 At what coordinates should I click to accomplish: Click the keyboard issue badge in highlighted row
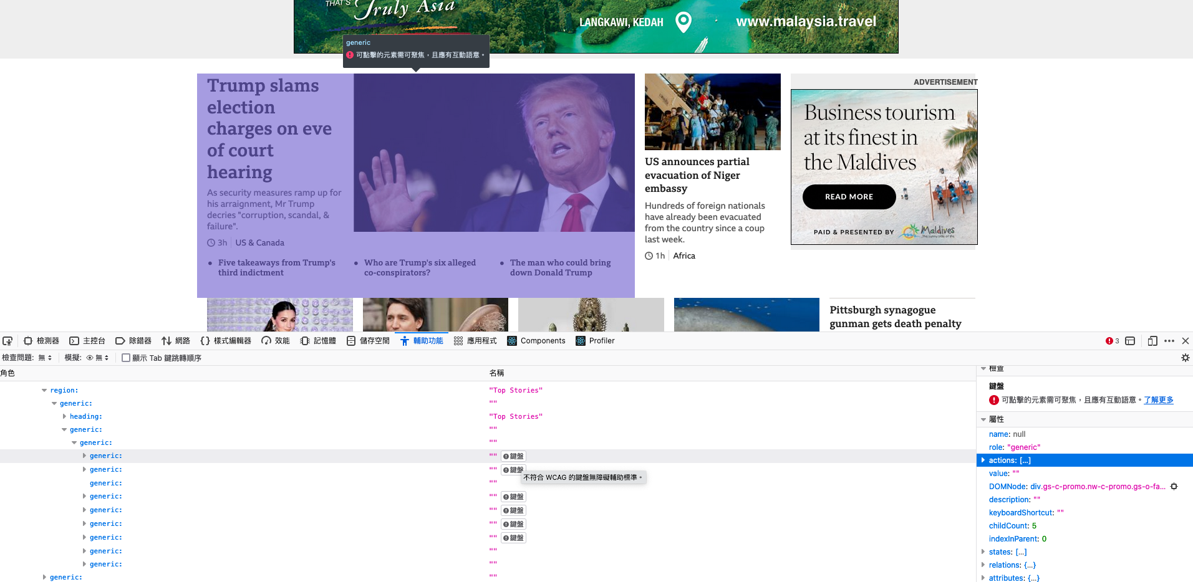tap(514, 456)
